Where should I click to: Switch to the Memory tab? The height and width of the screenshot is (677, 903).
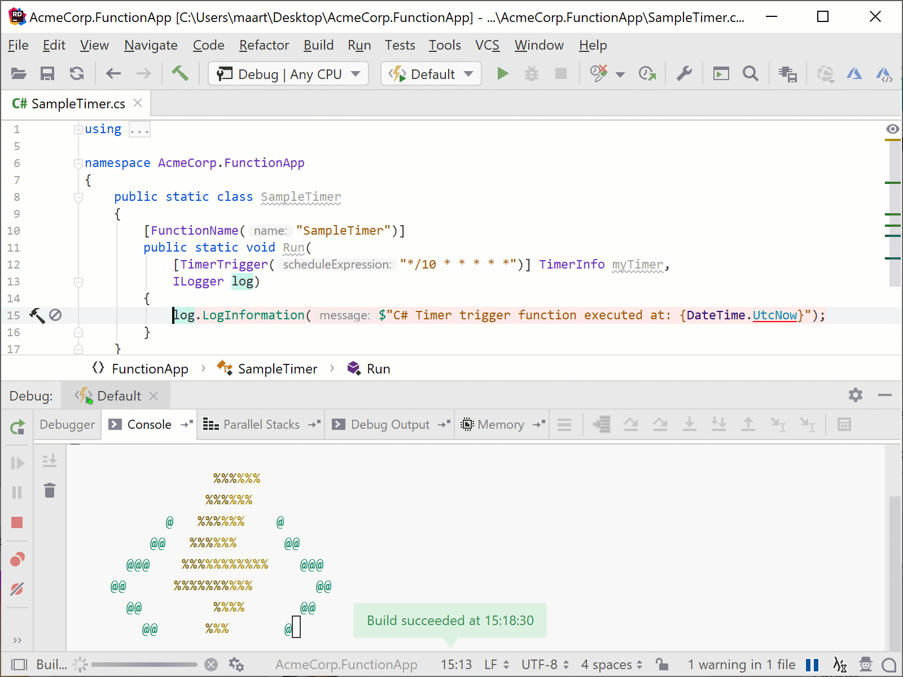click(501, 424)
